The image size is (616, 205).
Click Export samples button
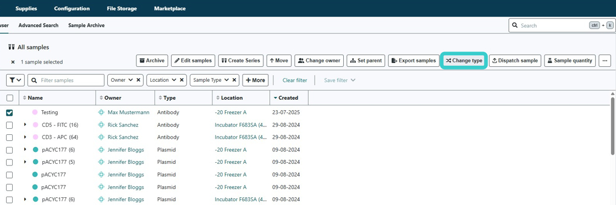pos(414,61)
